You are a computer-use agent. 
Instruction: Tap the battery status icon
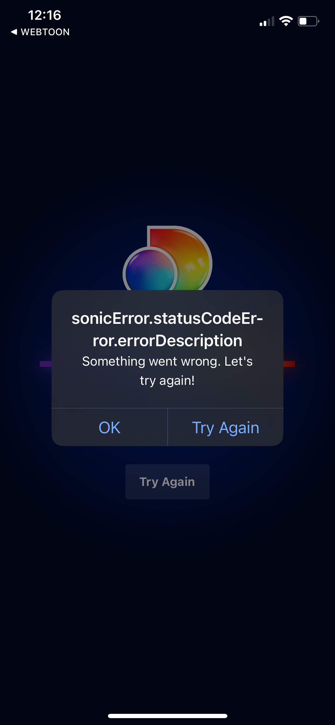pyautogui.click(x=308, y=21)
